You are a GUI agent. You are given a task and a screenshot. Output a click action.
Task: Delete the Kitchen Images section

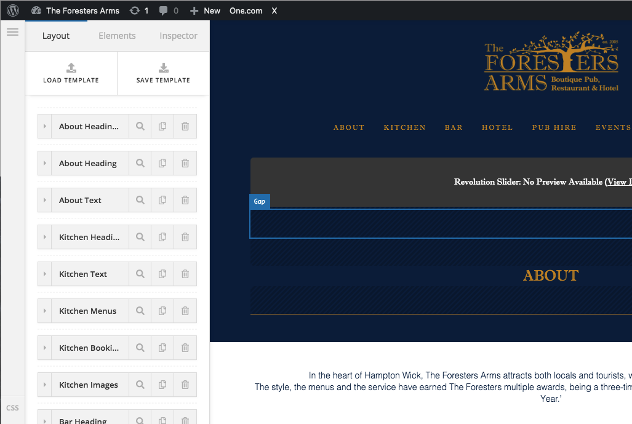185,385
